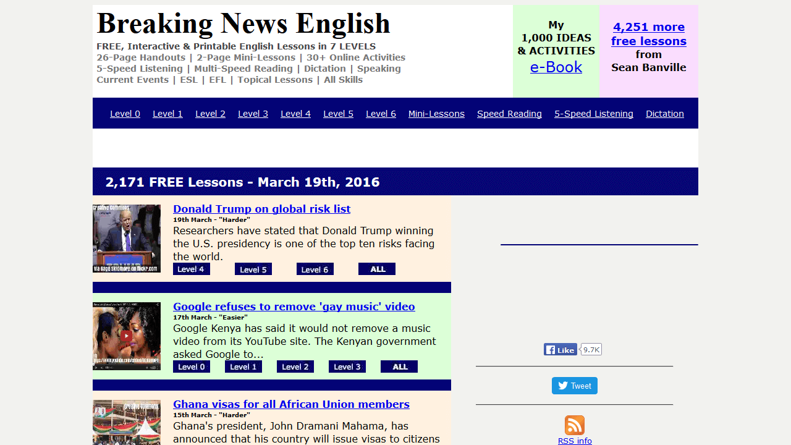The height and width of the screenshot is (445, 791).
Task: Open Level 2 in the navigation bar
Action: [210, 114]
